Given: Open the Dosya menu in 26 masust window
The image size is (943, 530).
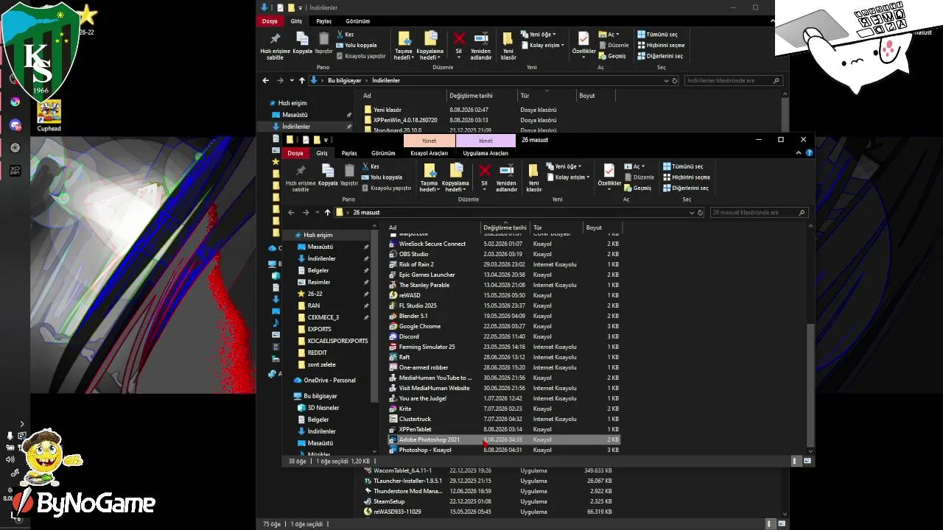Looking at the screenshot, I should tap(295, 153).
